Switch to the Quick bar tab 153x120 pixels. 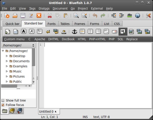[x=12, y=24]
